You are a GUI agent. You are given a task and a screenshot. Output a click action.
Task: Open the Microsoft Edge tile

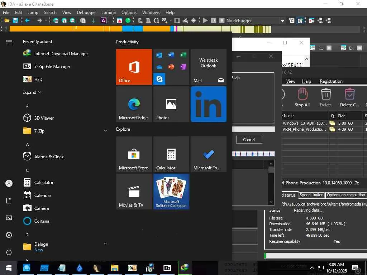[134, 104]
